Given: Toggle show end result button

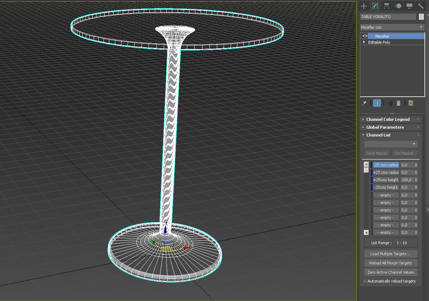Looking at the screenshot, I should tap(377, 103).
